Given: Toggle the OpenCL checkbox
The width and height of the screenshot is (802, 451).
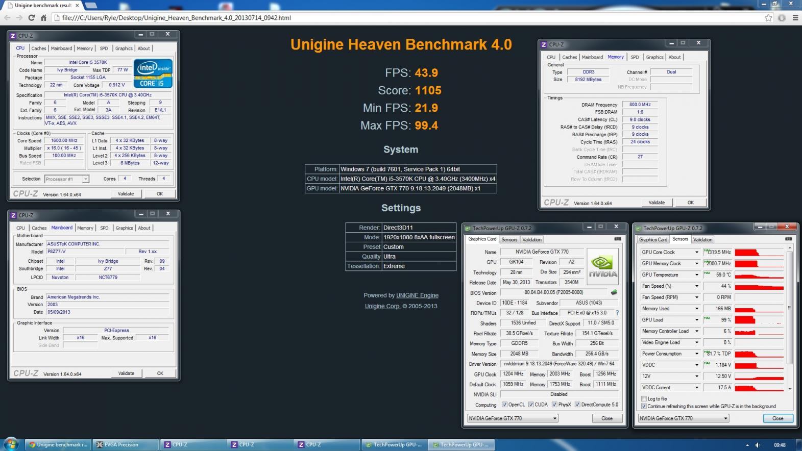Looking at the screenshot, I should 504,405.
